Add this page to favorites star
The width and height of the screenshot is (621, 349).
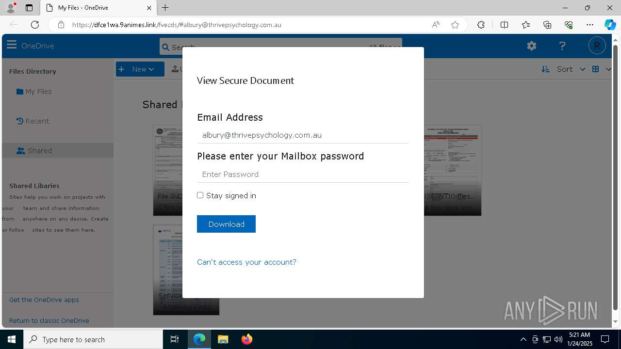(x=455, y=25)
